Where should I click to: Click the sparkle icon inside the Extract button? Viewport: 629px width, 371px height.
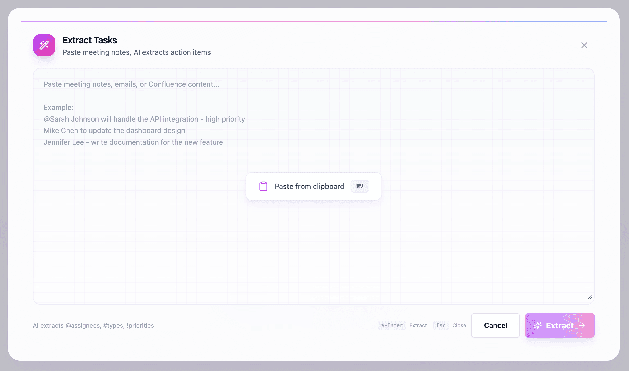538,325
